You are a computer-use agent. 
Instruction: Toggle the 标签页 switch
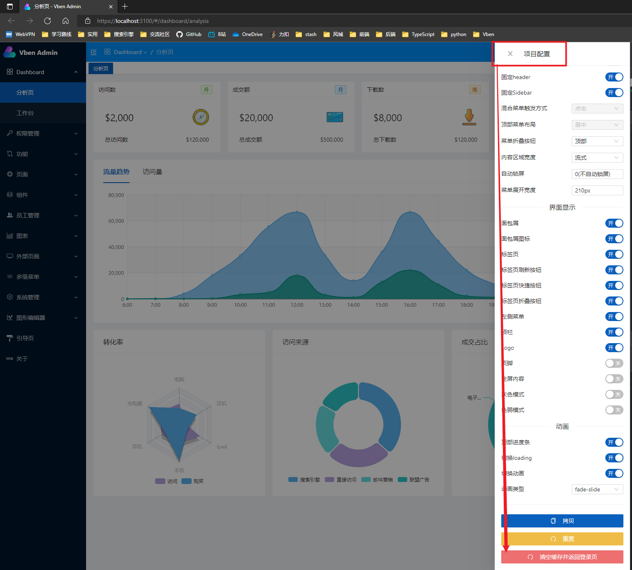(x=614, y=254)
